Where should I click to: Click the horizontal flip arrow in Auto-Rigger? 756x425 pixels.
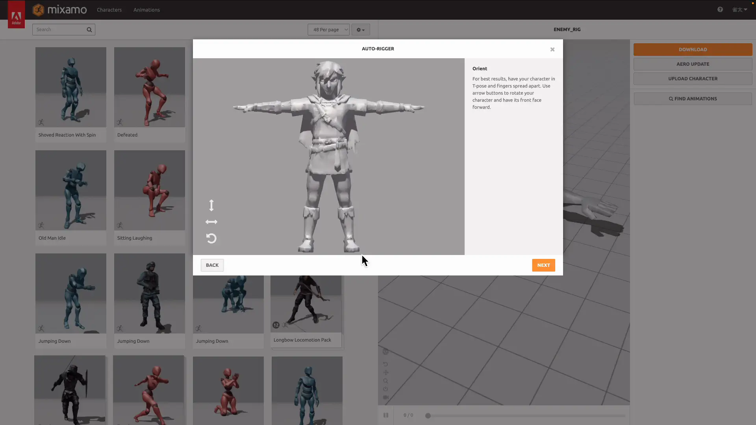tap(211, 222)
